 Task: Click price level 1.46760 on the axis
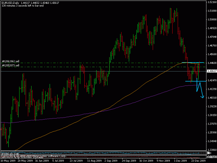pyautogui.click(x=212, y=46)
